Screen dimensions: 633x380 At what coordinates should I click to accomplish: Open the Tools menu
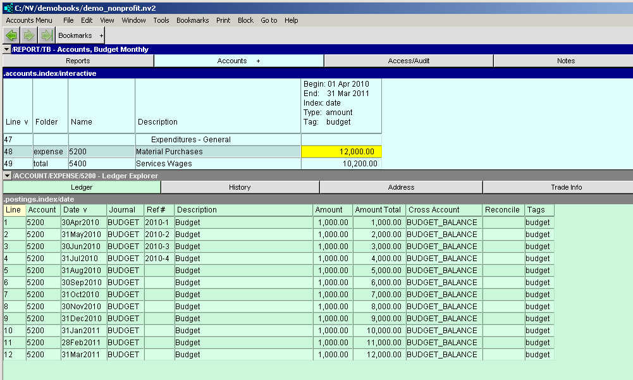(161, 20)
